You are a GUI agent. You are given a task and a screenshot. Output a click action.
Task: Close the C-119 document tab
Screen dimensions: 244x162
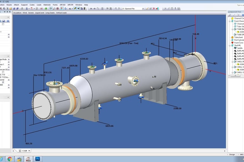(29, 151)
